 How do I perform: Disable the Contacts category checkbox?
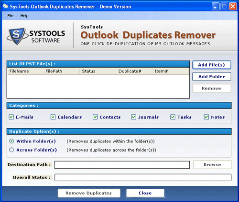[95, 117]
